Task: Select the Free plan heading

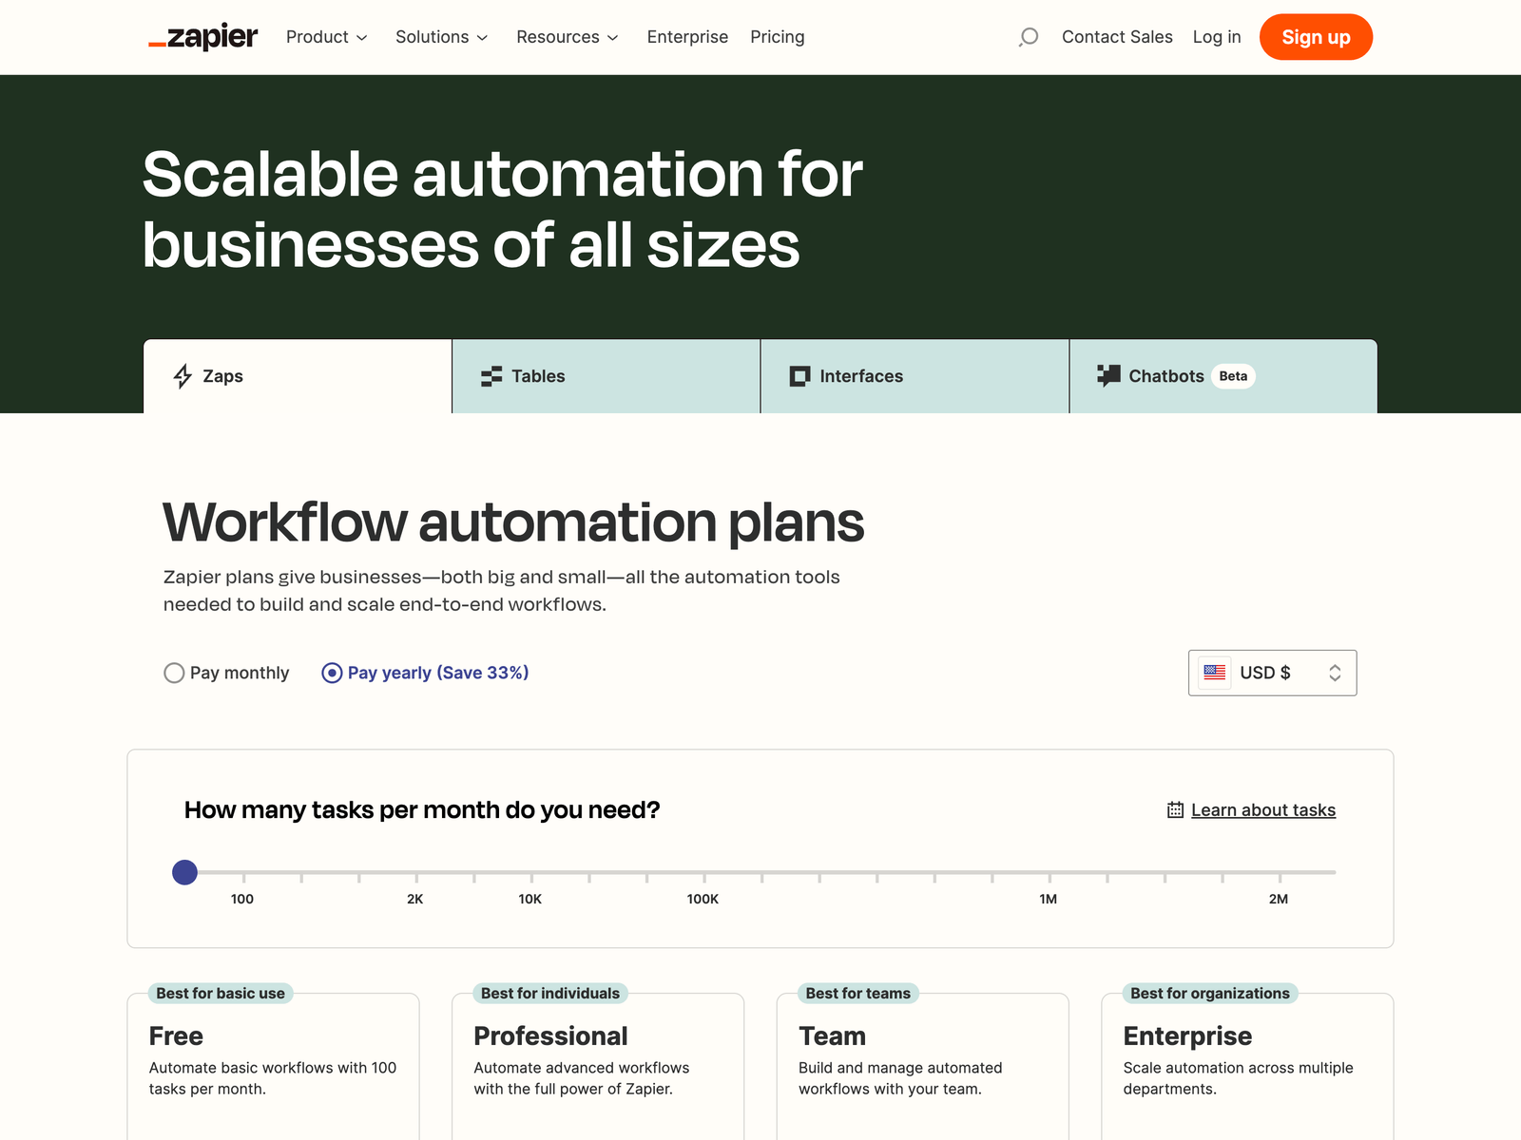Action: pyautogui.click(x=176, y=1035)
